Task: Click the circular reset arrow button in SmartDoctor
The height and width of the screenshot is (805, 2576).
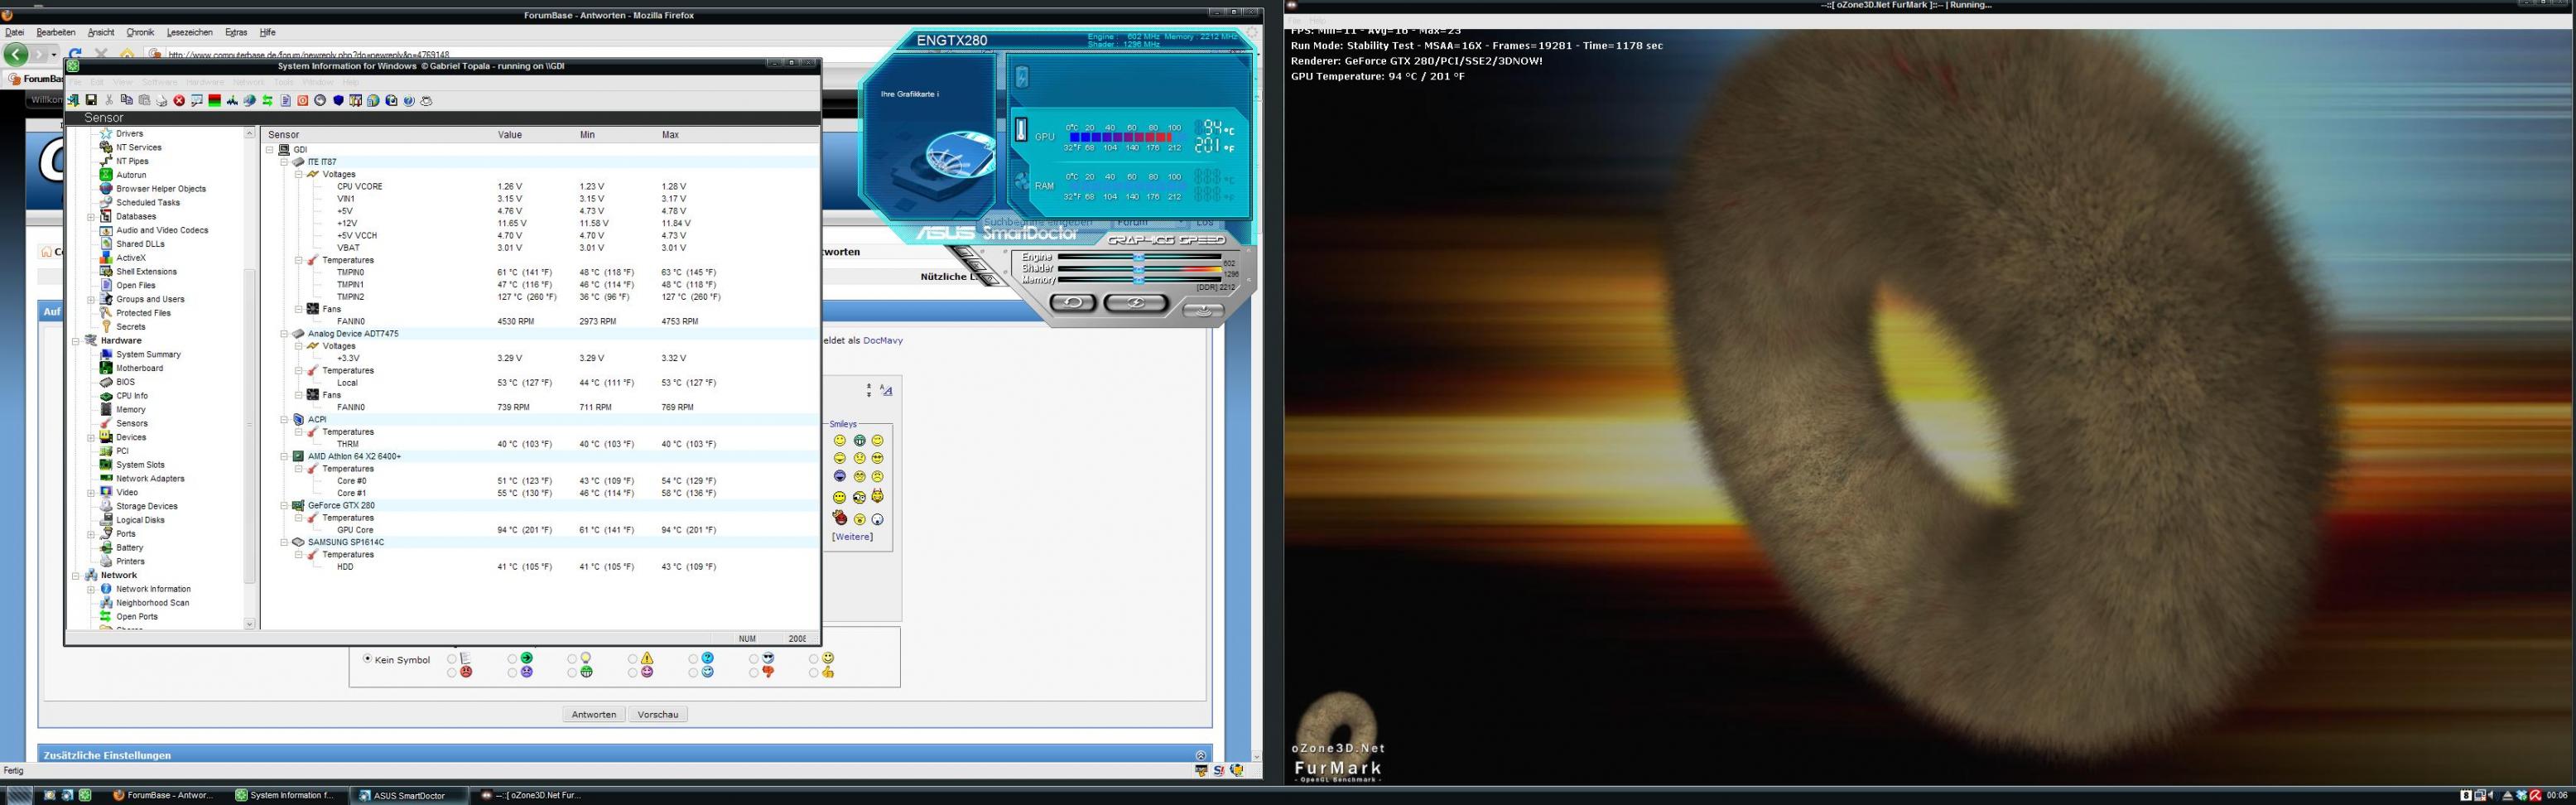Action: 1073,302
